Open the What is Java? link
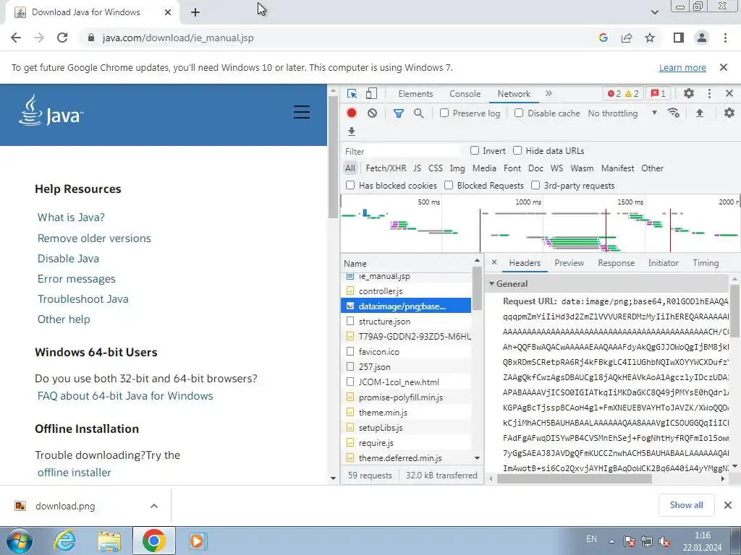 click(x=71, y=217)
